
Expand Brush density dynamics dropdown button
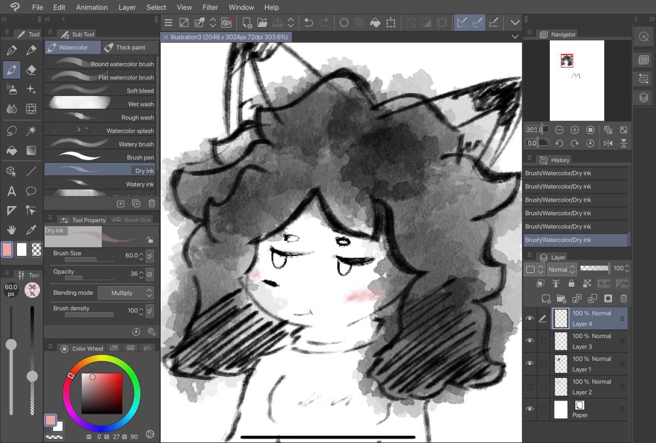pyautogui.click(x=150, y=310)
